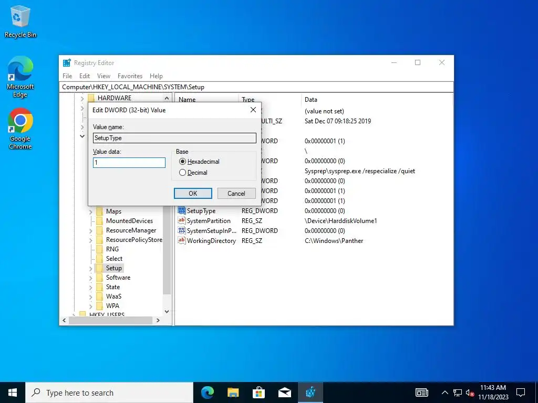
Task: Click the Value name field SetupType
Action: tap(174, 138)
